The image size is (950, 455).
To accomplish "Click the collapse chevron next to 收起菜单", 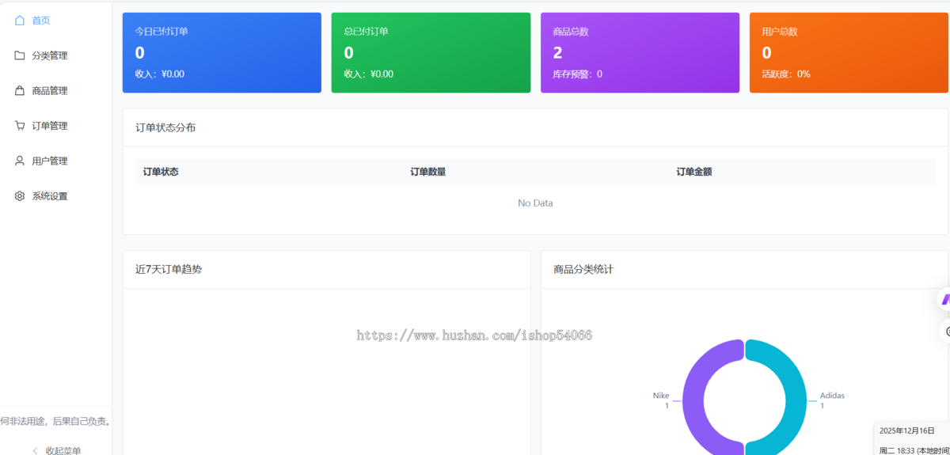I will click(x=35, y=450).
